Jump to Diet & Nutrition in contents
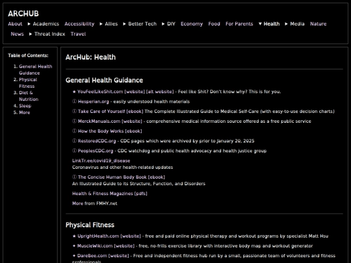351x263 pixels. click(29, 96)
